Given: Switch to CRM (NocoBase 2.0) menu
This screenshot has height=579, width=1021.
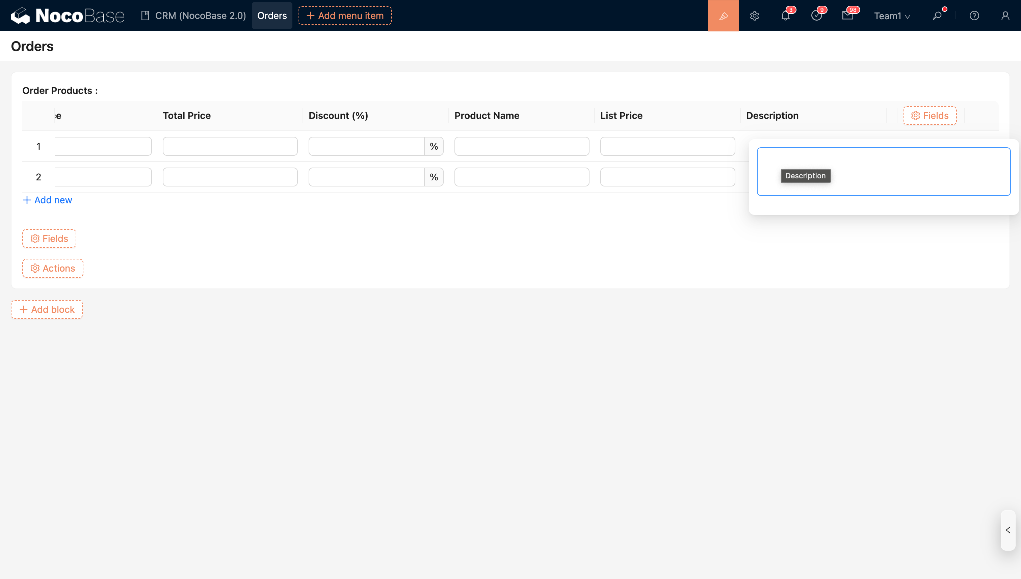Looking at the screenshot, I should tap(193, 16).
